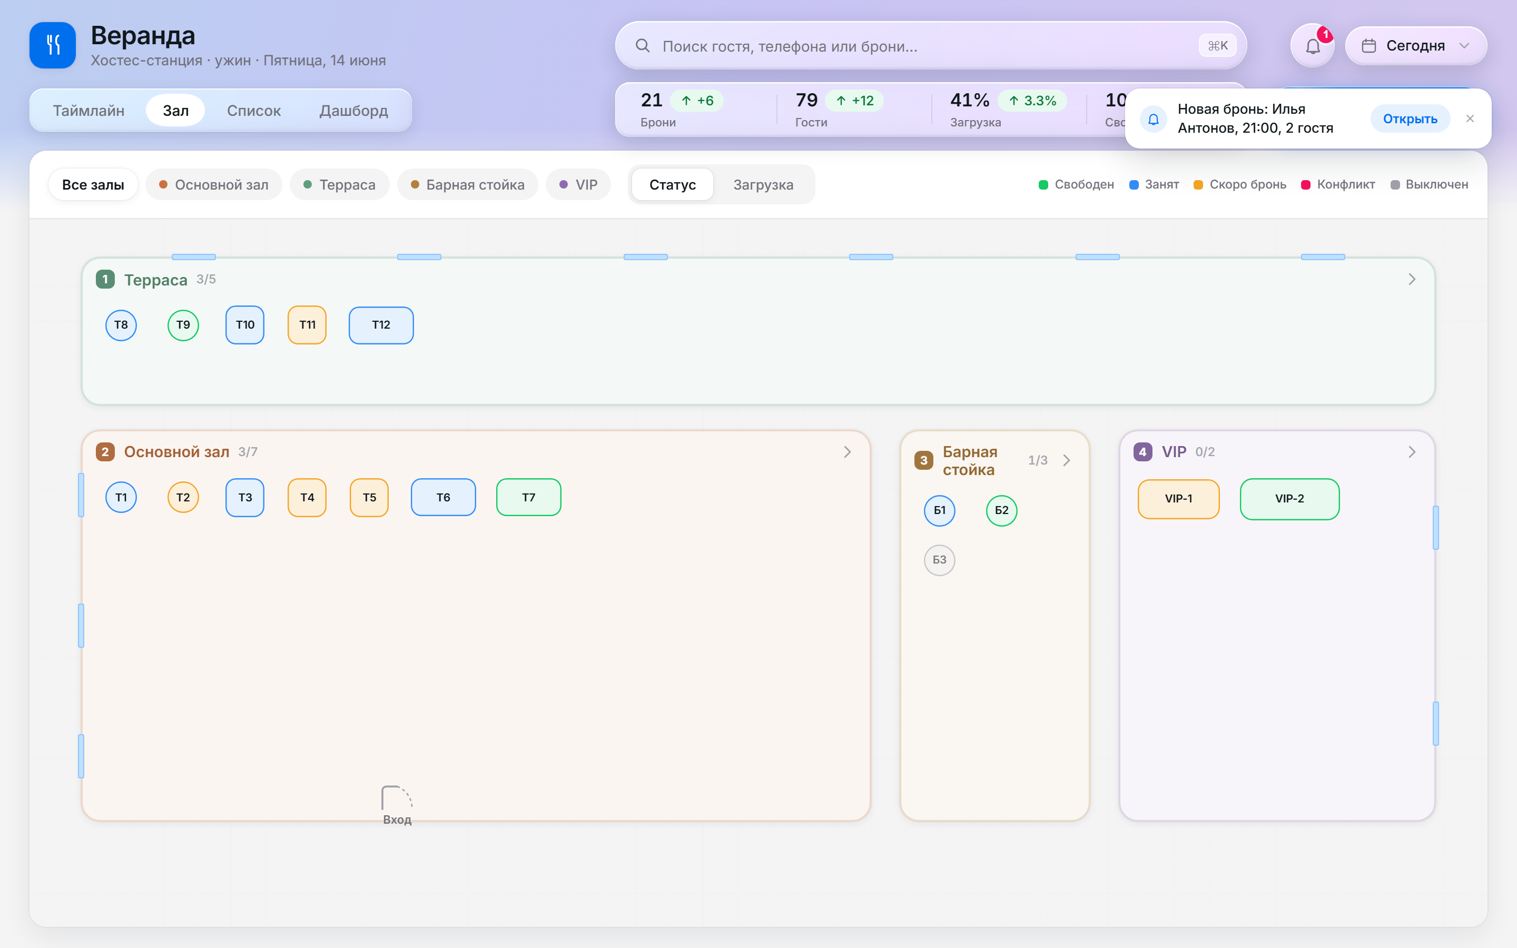Select free table Т7 in main hall
The width and height of the screenshot is (1517, 948).
click(528, 497)
